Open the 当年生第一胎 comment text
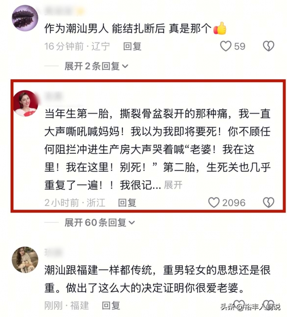The height and width of the screenshot is (317, 287). [x=157, y=149]
